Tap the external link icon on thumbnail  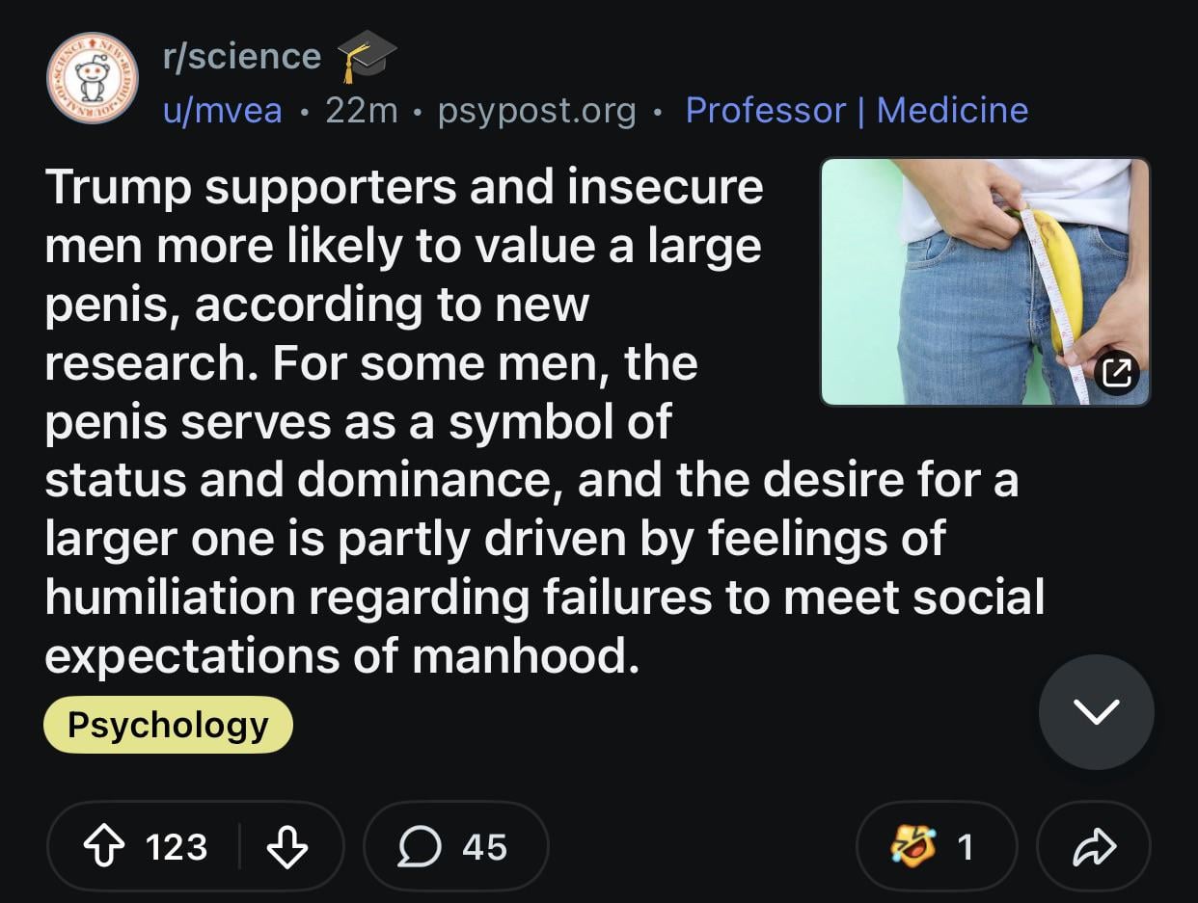(1115, 372)
